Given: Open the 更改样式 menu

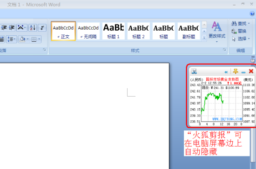Looking at the screenshot, I should coord(217,32).
